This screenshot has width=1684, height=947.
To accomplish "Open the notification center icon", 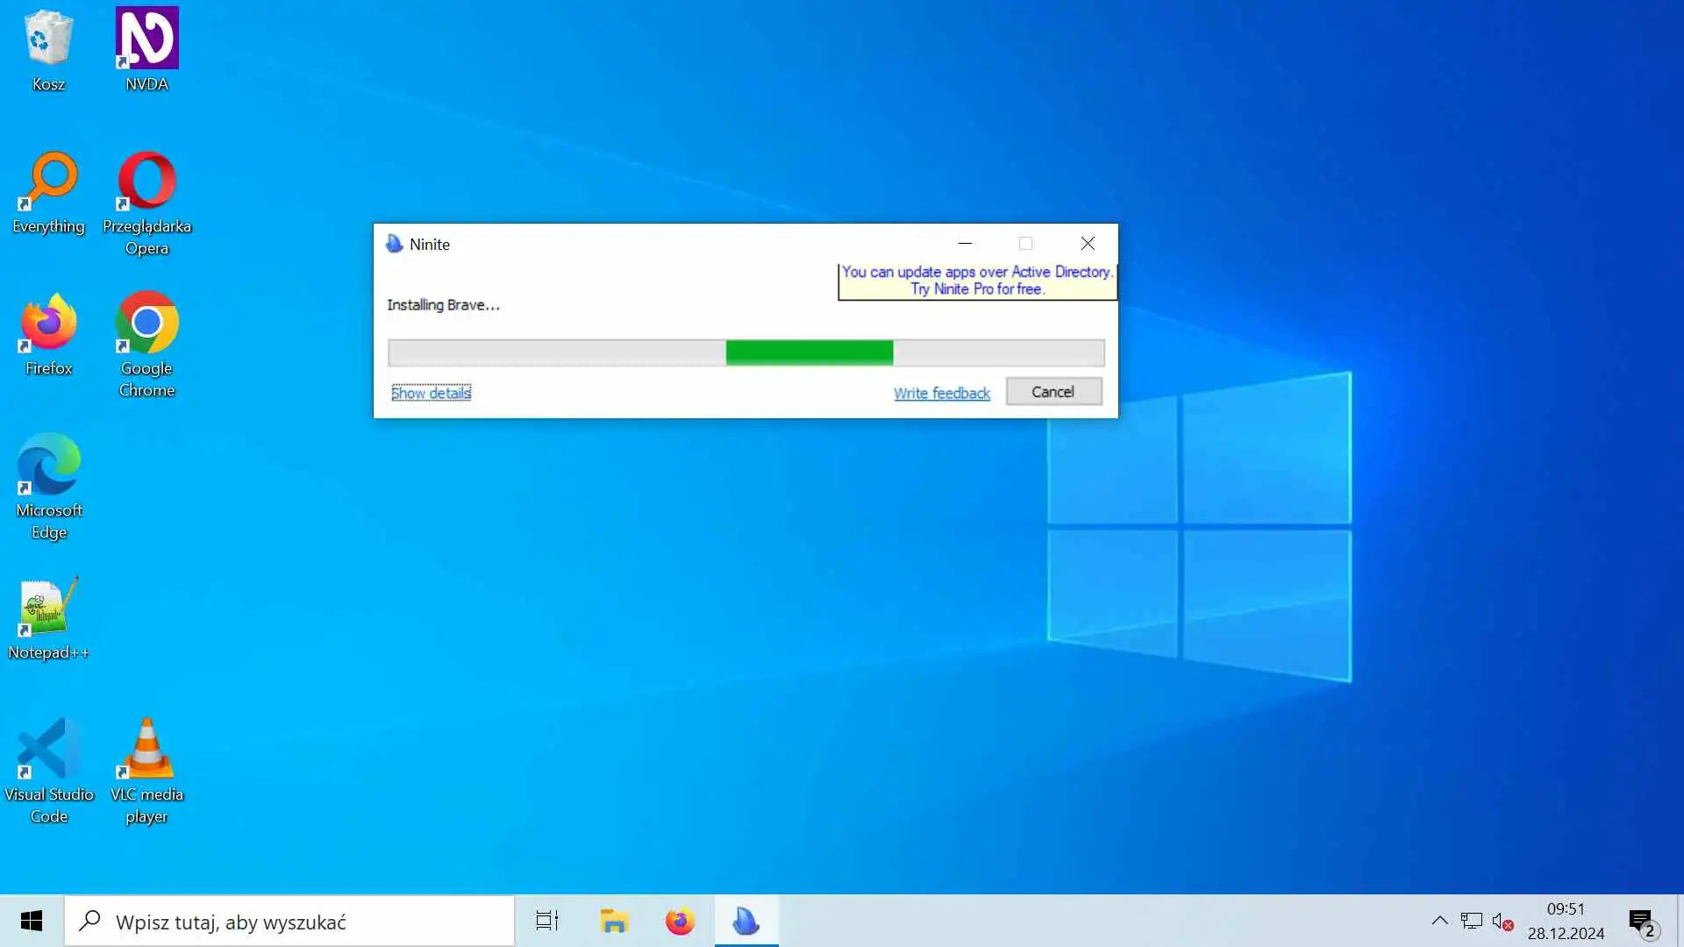I will [1642, 922].
